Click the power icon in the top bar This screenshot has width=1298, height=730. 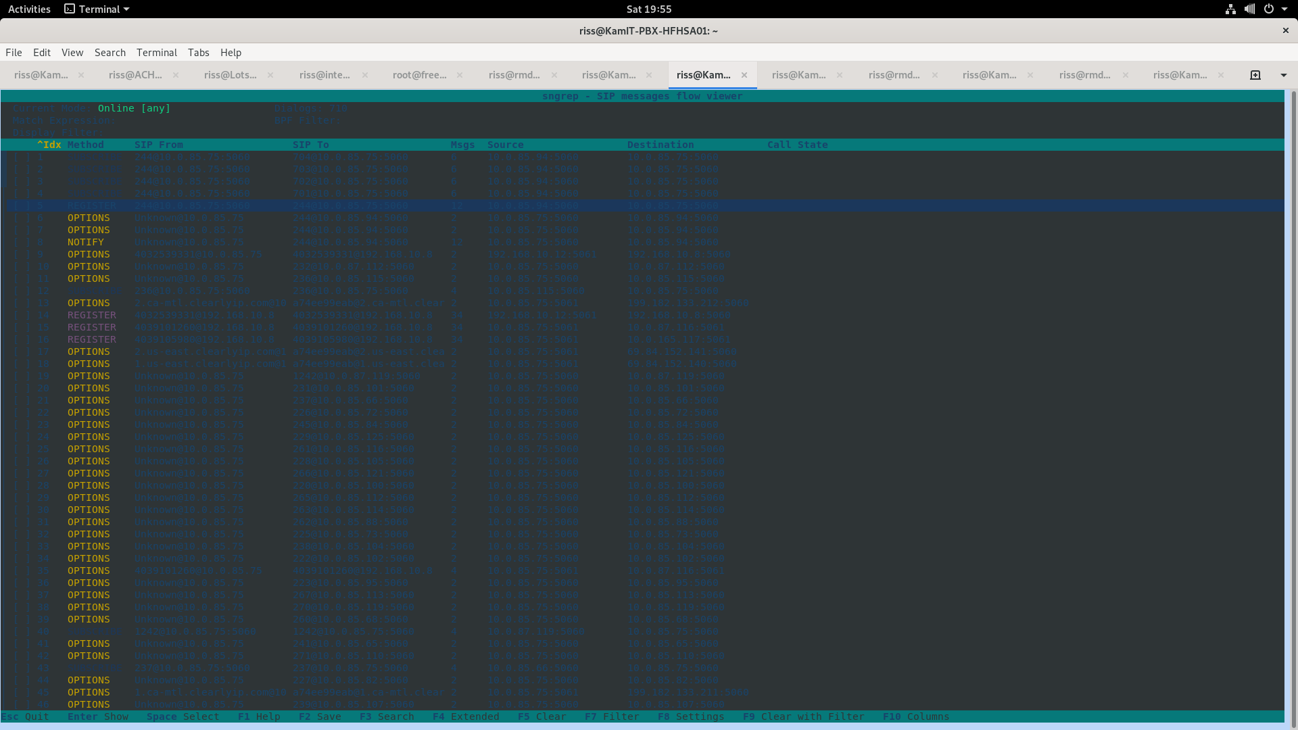1269,9
